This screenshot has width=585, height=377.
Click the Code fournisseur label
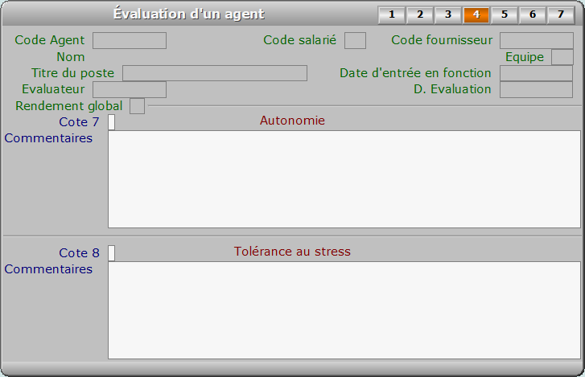(442, 40)
